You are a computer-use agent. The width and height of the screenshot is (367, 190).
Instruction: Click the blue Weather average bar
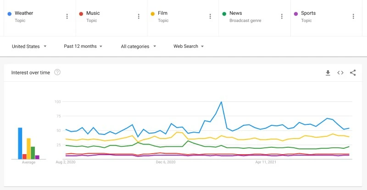coord(20,143)
